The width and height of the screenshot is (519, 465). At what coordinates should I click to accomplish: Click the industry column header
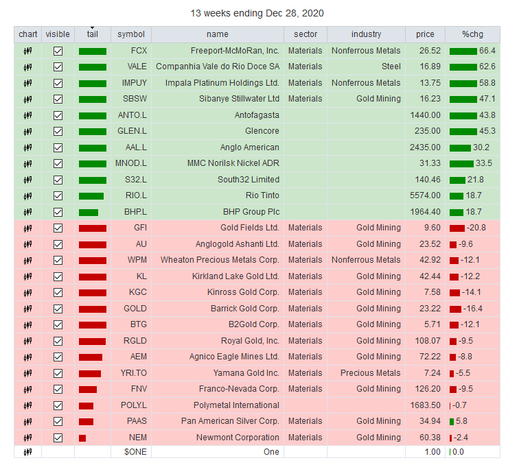tap(366, 34)
